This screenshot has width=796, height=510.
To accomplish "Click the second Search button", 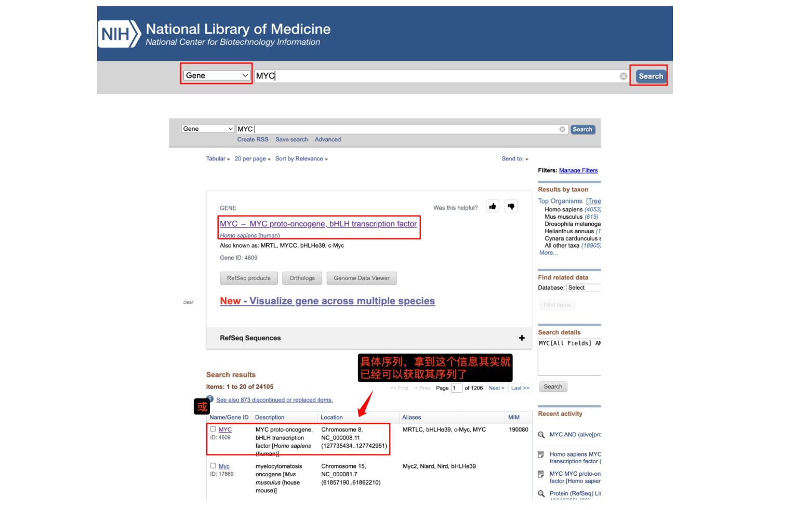I will tap(582, 130).
